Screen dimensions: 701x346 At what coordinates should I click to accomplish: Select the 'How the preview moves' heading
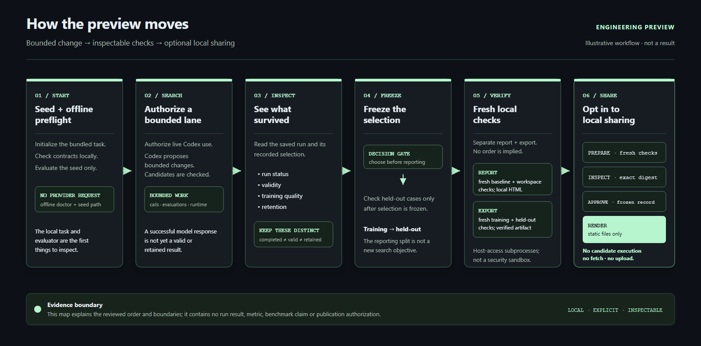pyautogui.click(x=107, y=24)
